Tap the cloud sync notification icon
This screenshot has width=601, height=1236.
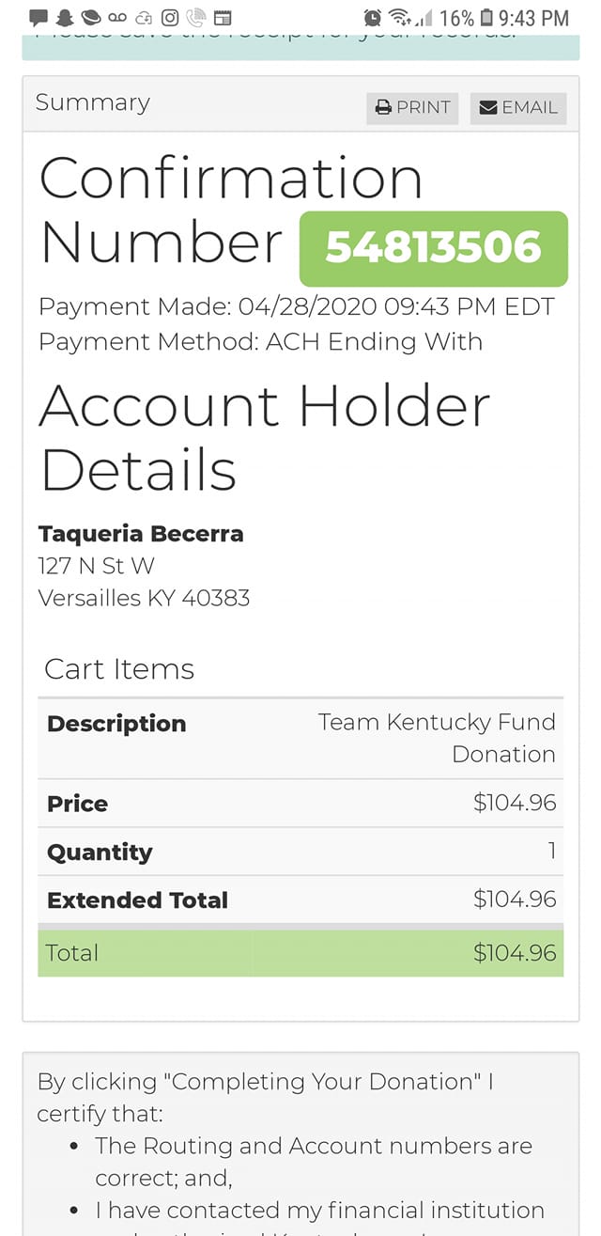[x=144, y=18]
